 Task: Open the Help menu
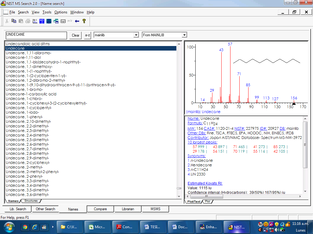[x=90, y=12]
